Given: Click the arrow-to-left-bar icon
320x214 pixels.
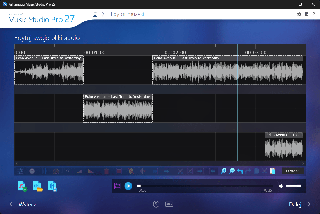Looking at the screenshot, I should [212, 171].
